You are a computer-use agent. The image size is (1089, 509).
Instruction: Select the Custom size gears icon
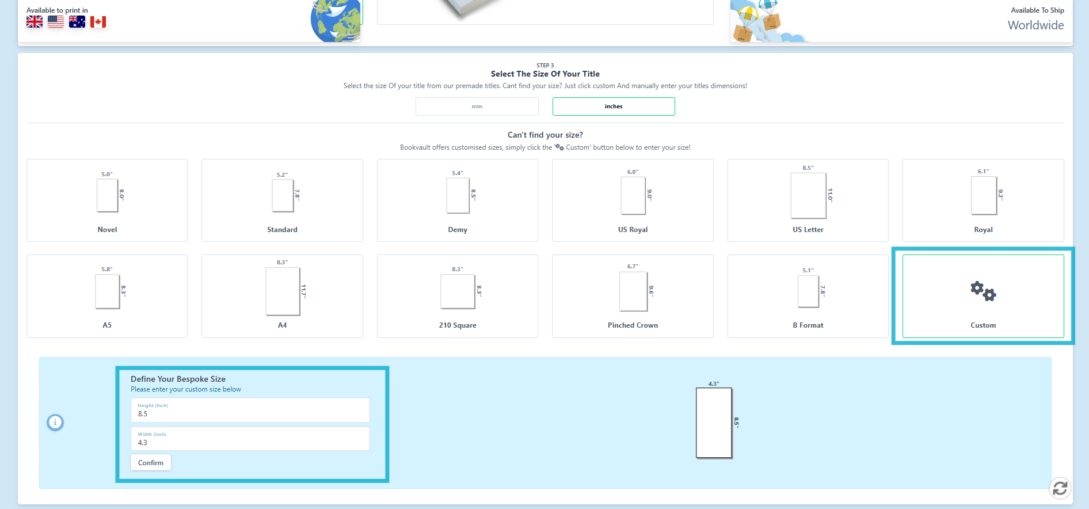point(983,291)
